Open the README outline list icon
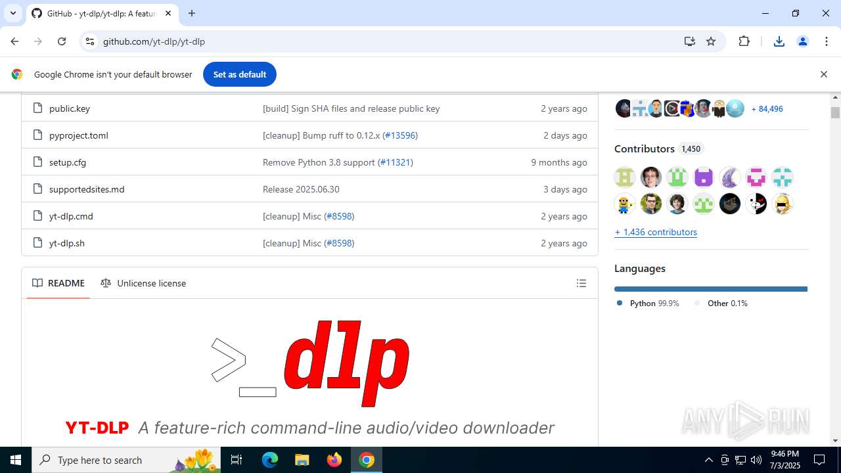The width and height of the screenshot is (841, 473). [581, 283]
